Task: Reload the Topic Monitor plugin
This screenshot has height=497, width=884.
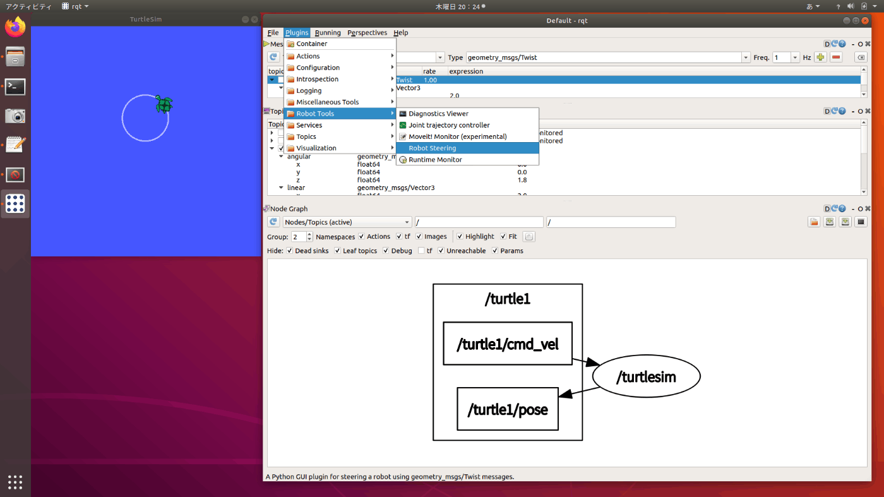Action: pos(835,111)
